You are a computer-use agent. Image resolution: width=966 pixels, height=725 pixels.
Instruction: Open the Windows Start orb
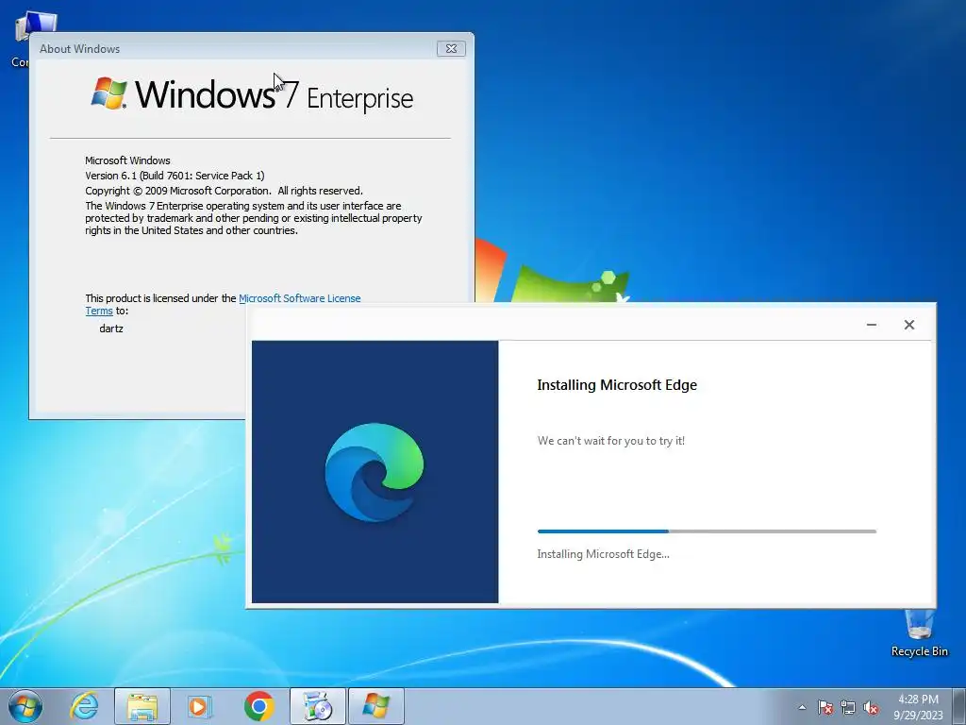(x=25, y=706)
